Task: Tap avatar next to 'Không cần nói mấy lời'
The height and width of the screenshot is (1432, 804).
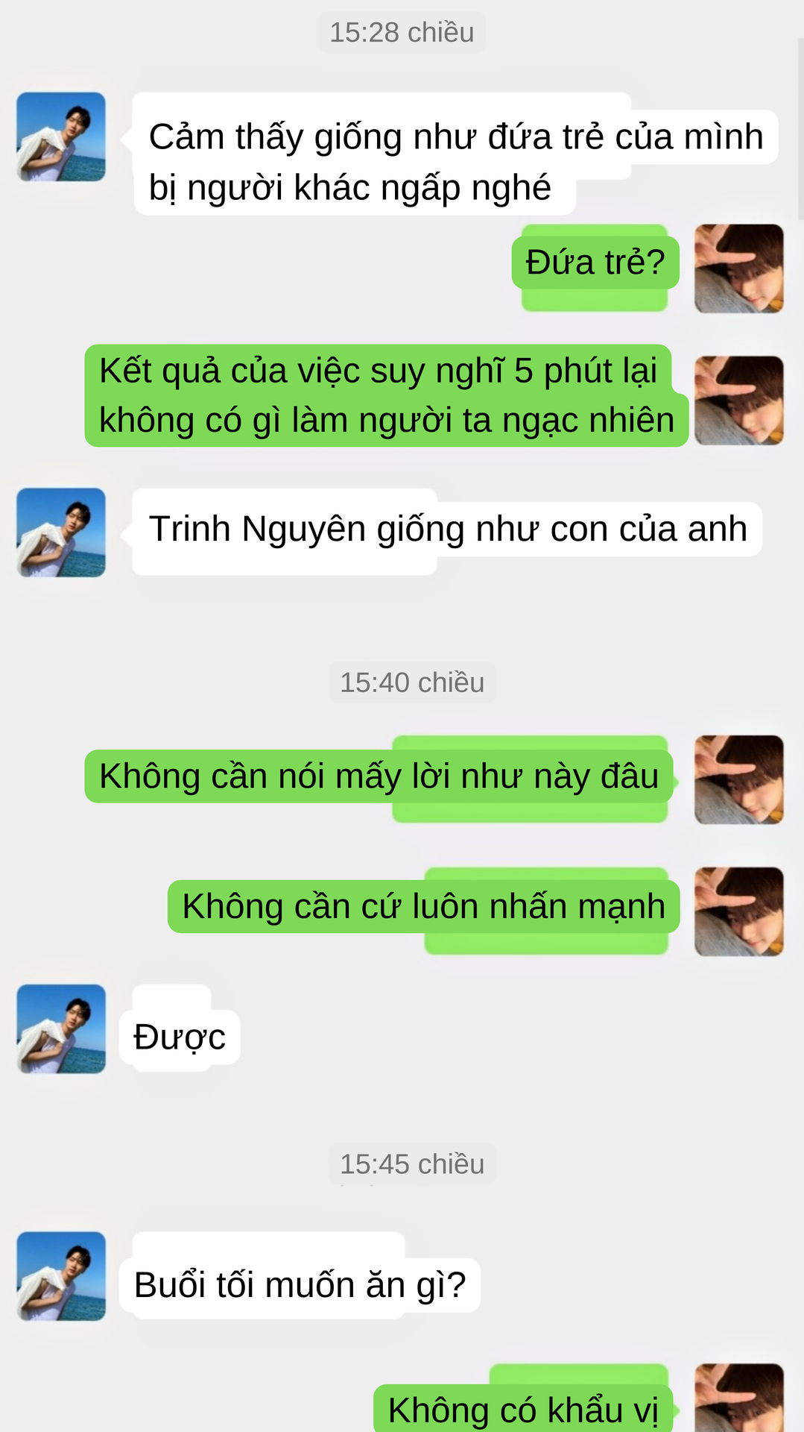Action: (x=739, y=779)
